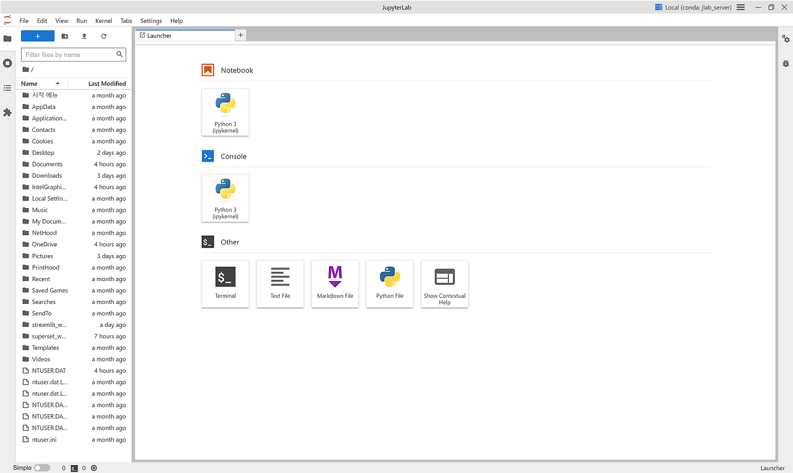
Task: Select the NetHood folder
Action: point(74,233)
